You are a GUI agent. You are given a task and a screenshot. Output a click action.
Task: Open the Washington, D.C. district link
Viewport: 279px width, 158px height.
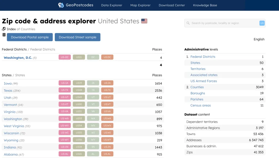[18, 58]
